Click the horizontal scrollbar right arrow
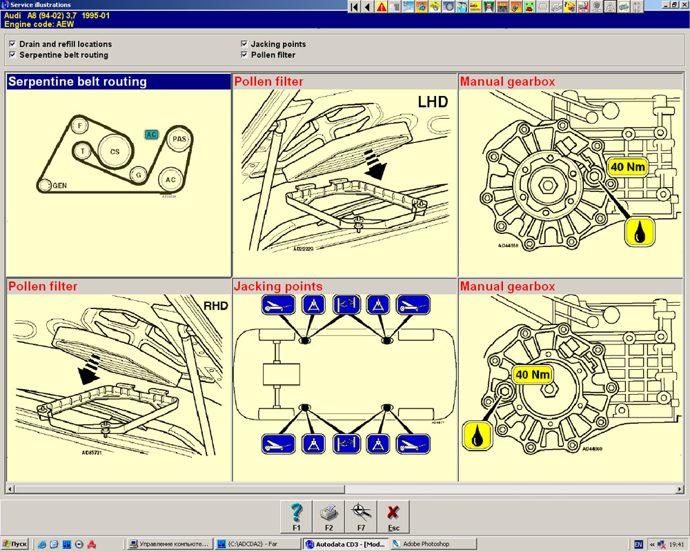Screen dimensions: 690x552 [680, 489]
